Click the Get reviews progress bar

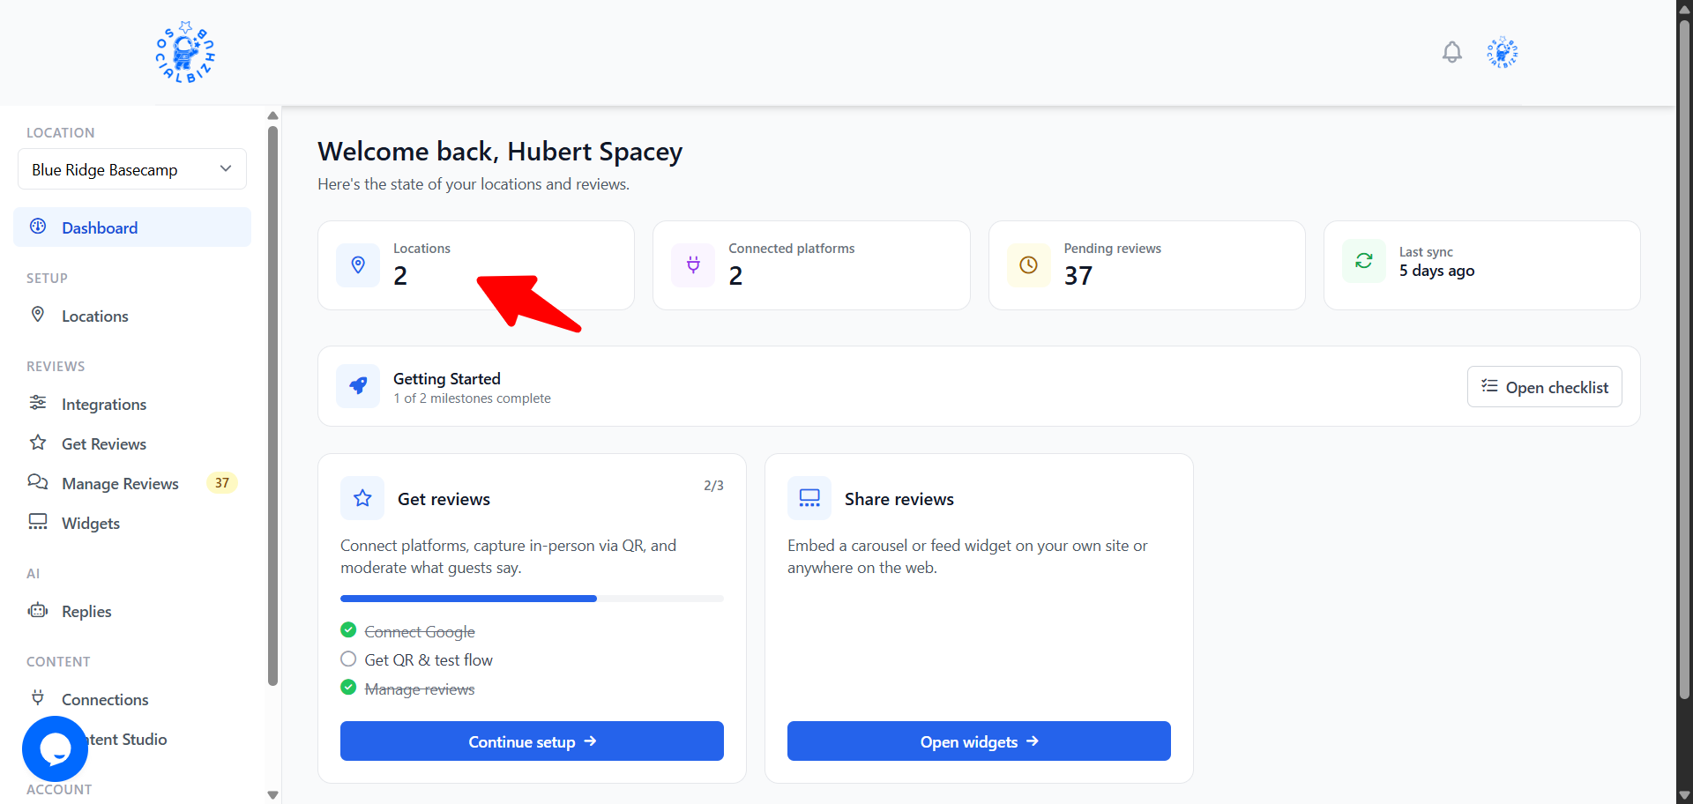click(532, 599)
